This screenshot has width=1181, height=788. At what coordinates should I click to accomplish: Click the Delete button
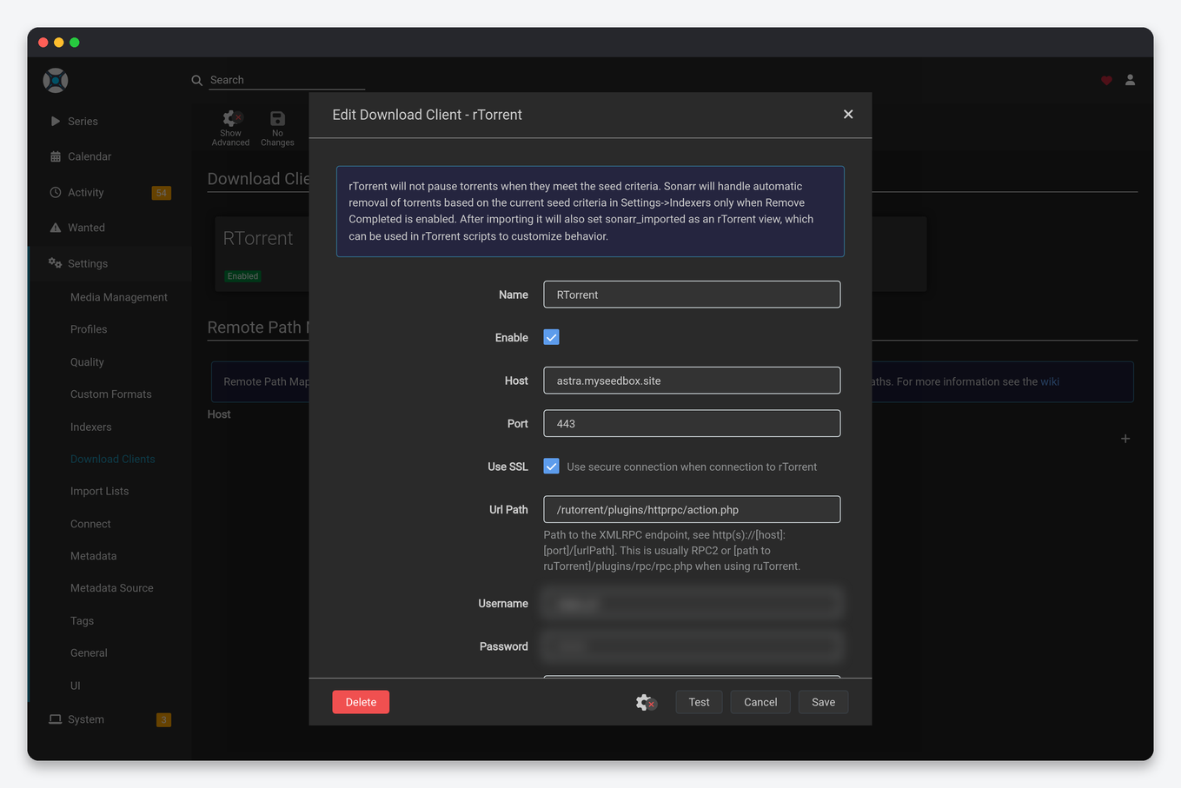point(361,702)
